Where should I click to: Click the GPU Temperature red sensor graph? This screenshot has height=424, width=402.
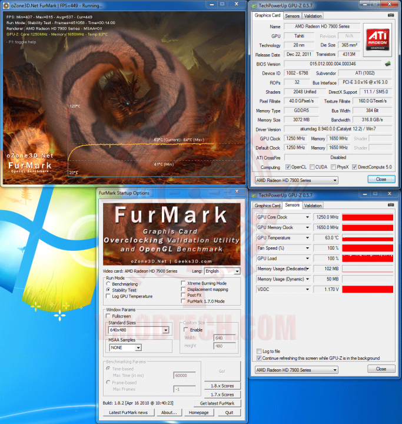click(x=368, y=238)
